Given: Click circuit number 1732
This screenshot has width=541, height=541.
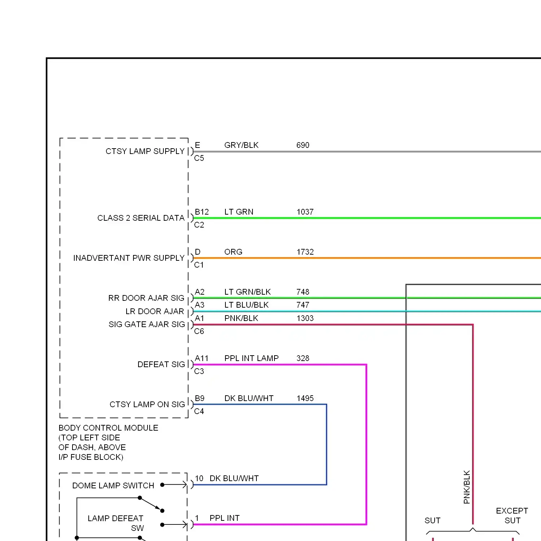Looking at the screenshot, I should 305,252.
